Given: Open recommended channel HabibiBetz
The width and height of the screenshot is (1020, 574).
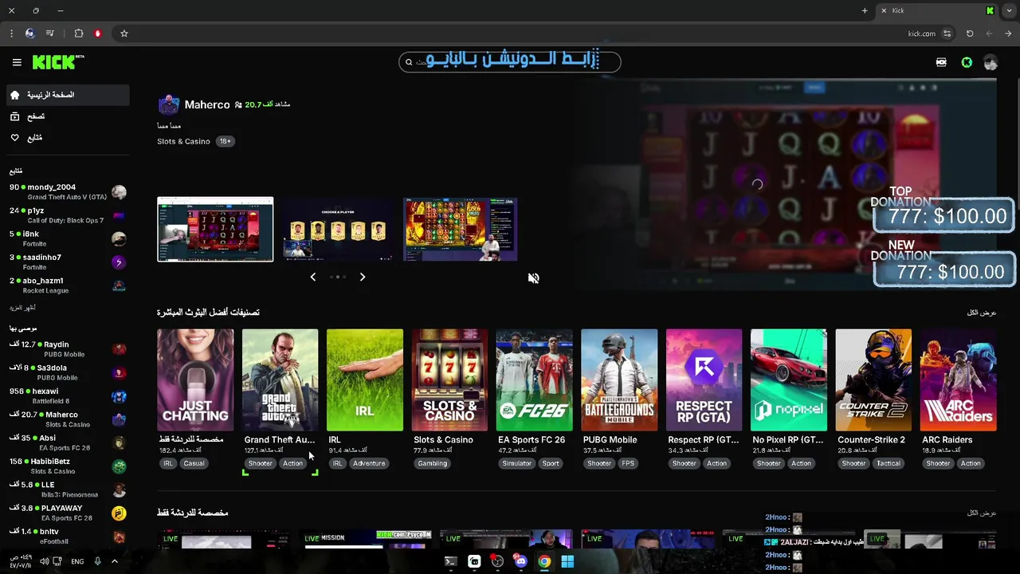Looking at the screenshot, I should tap(67, 466).
